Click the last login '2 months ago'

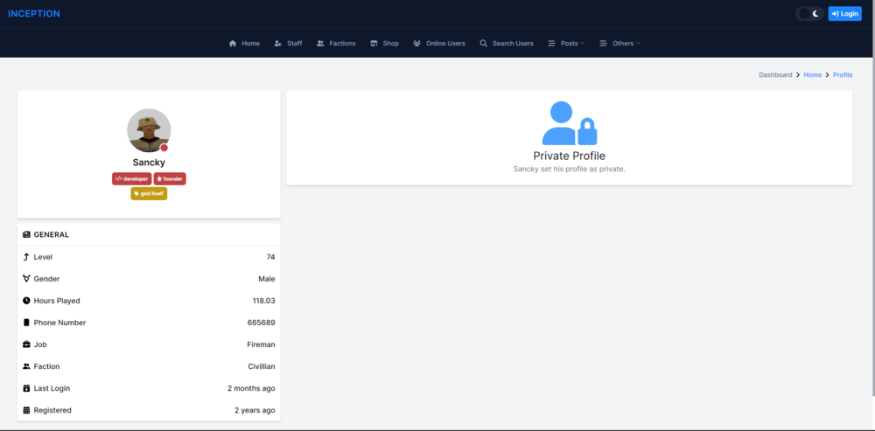pos(251,388)
